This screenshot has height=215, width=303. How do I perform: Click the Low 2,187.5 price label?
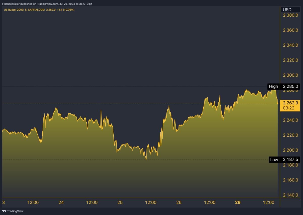point(284,160)
